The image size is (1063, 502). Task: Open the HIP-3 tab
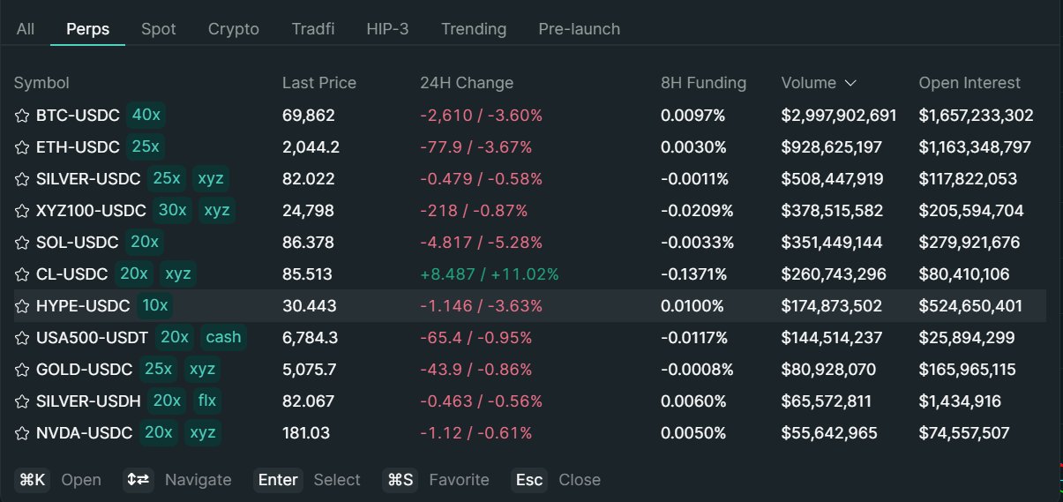pyautogui.click(x=387, y=29)
